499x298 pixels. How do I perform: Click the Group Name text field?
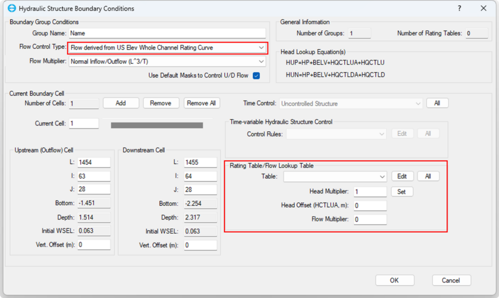pos(167,34)
